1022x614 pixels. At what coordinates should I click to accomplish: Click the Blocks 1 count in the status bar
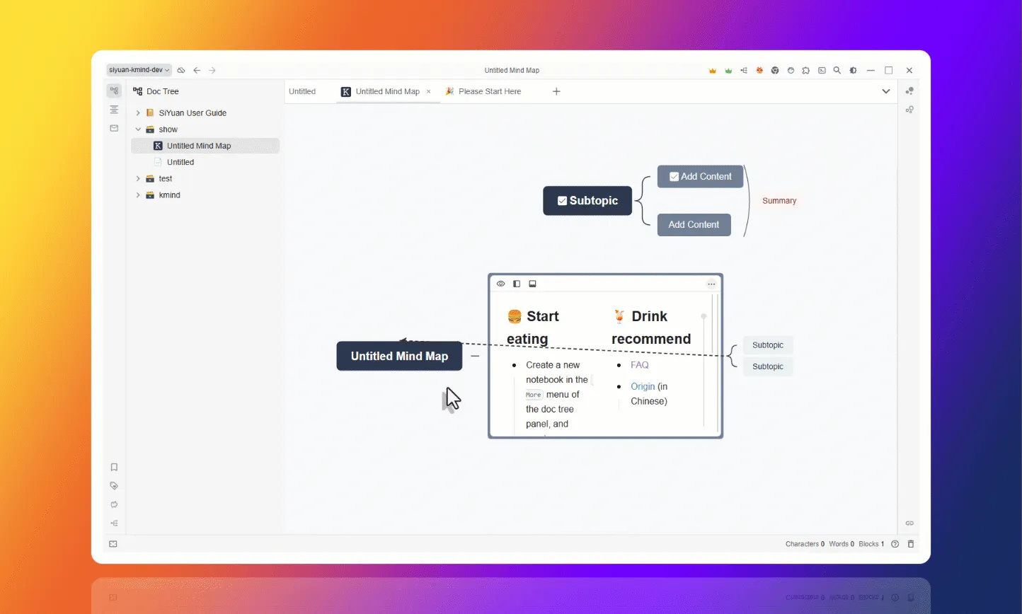(871, 544)
